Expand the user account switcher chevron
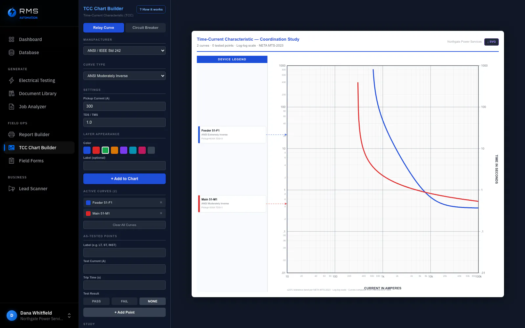525x328 pixels. (69, 316)
